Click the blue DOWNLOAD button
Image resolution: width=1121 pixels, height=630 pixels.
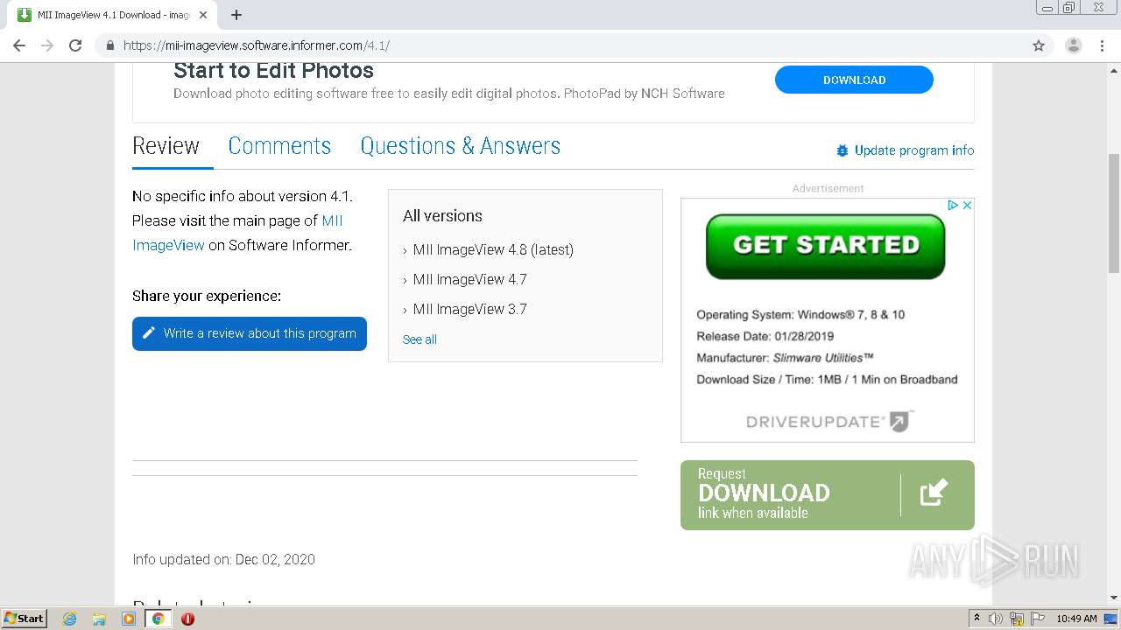click(x=854, y=80)
